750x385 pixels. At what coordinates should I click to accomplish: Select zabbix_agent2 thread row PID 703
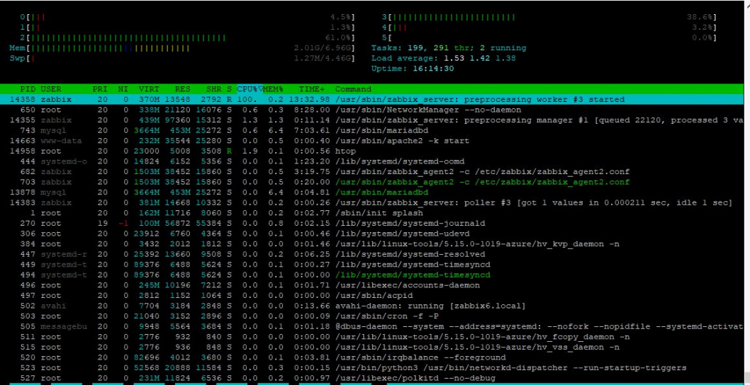coord(372,182)
